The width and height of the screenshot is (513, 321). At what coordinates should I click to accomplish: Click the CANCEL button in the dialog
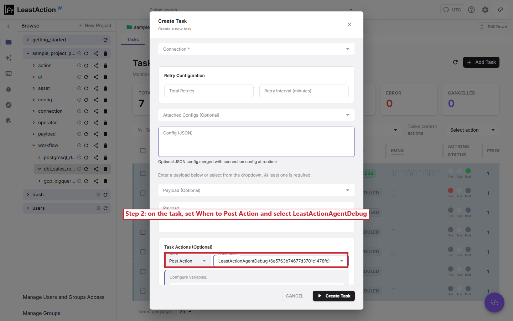[x=295, y=296]
